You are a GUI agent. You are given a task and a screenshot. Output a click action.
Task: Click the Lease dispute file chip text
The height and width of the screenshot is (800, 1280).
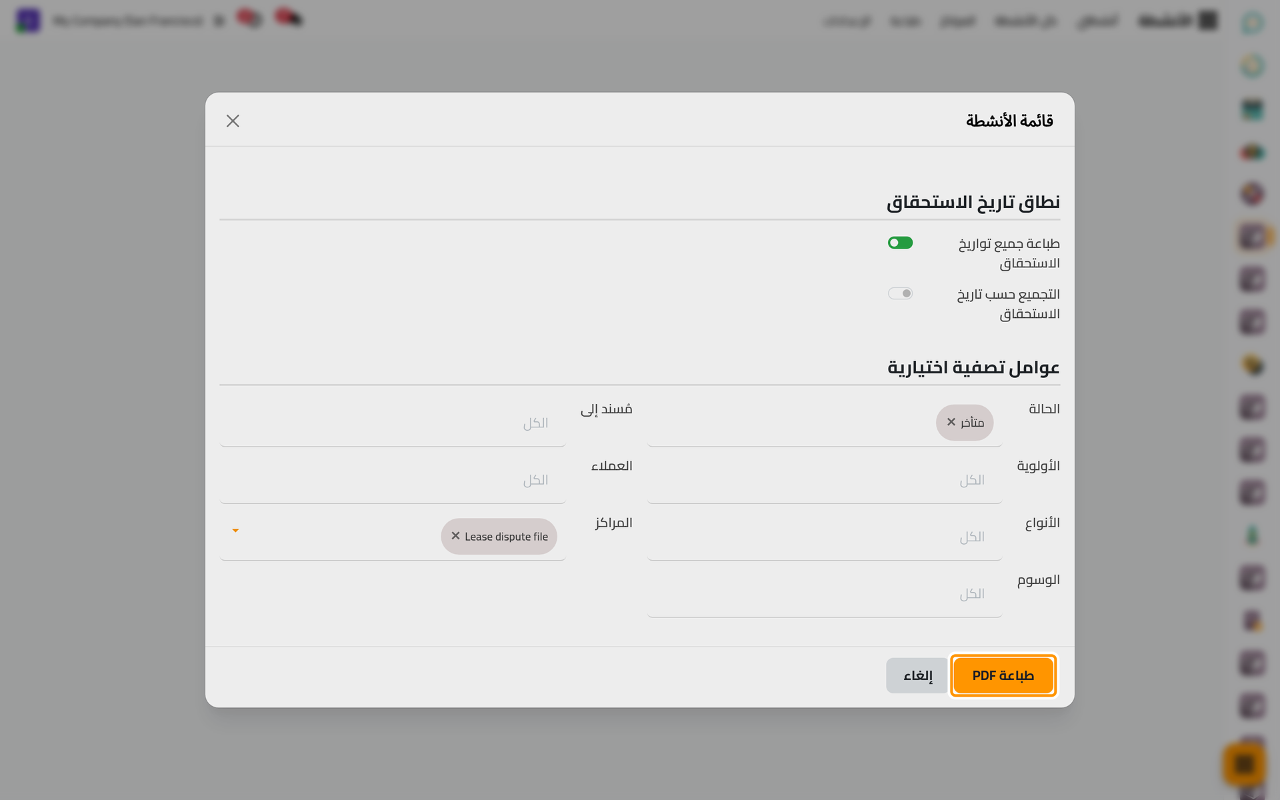[506, 537]
